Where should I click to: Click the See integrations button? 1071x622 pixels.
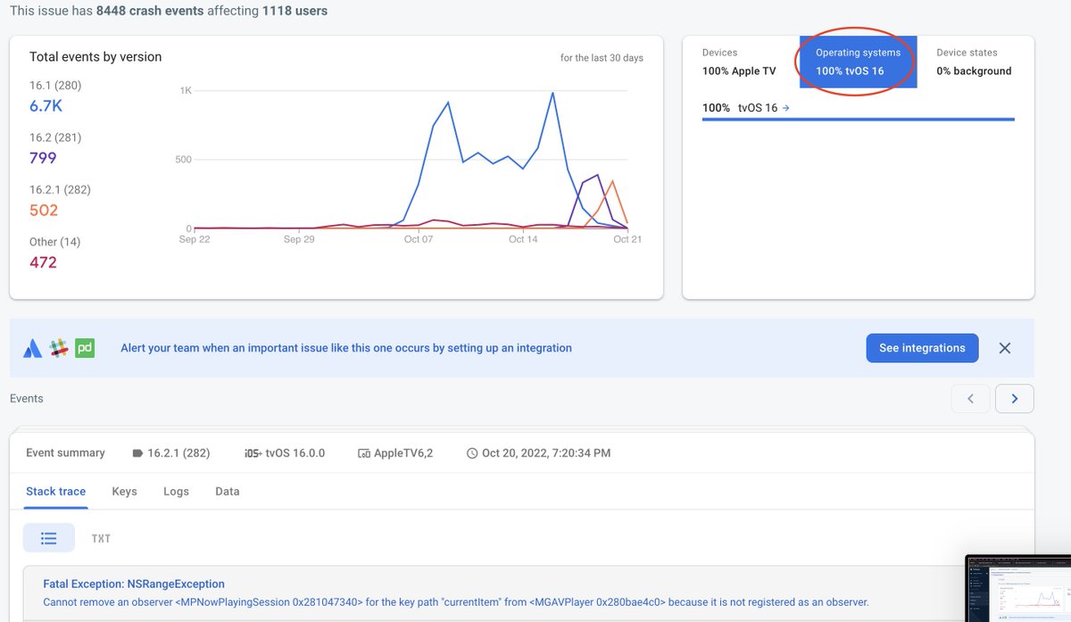pos(922,348)
